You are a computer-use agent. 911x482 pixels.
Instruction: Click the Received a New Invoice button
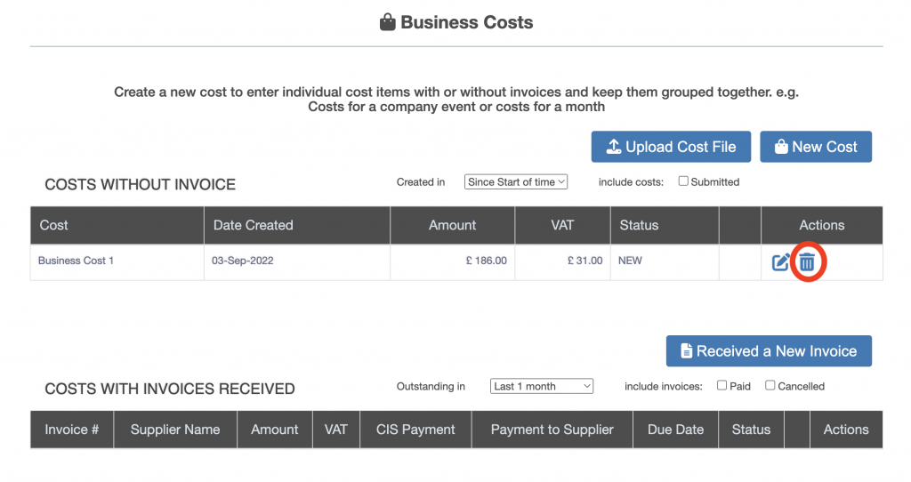tap(769, 351)
